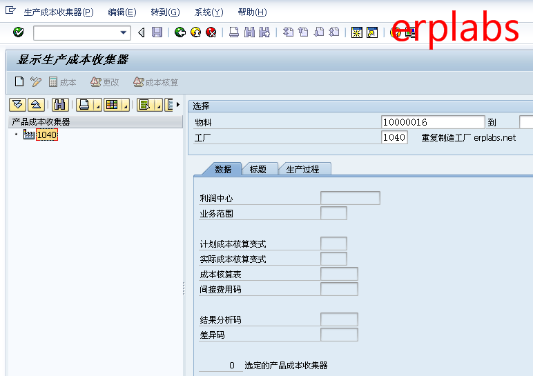Click the yellow Exit icon
This screenshot has height=376, width=533.
(196, 32)
